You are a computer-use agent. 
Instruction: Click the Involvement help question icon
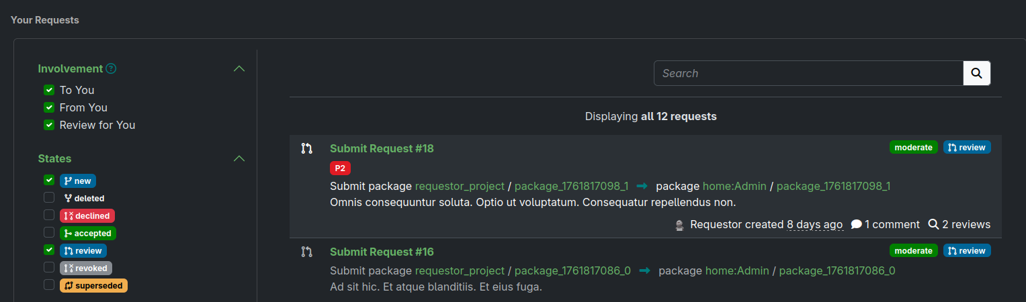(x=112, y=68)
